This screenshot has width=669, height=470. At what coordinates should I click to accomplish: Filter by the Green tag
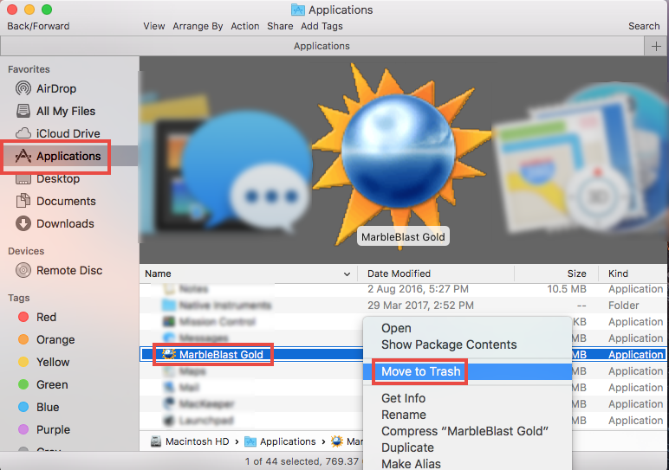[43, 385]
